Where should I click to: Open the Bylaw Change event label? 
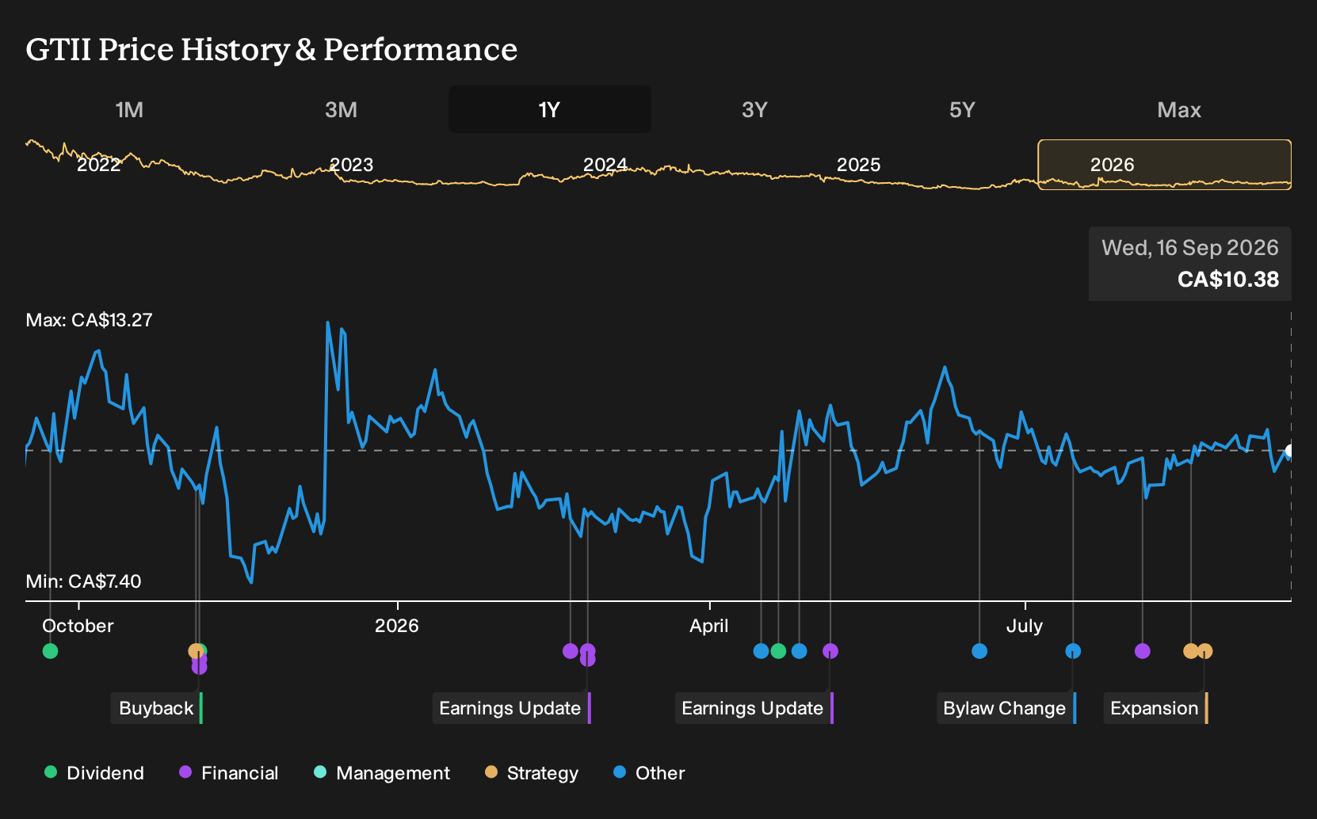(x=1006, y=708)
